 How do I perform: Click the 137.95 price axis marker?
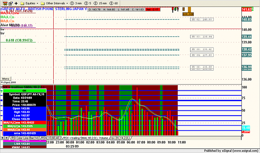pyautogui.click(x=247, y=55)
